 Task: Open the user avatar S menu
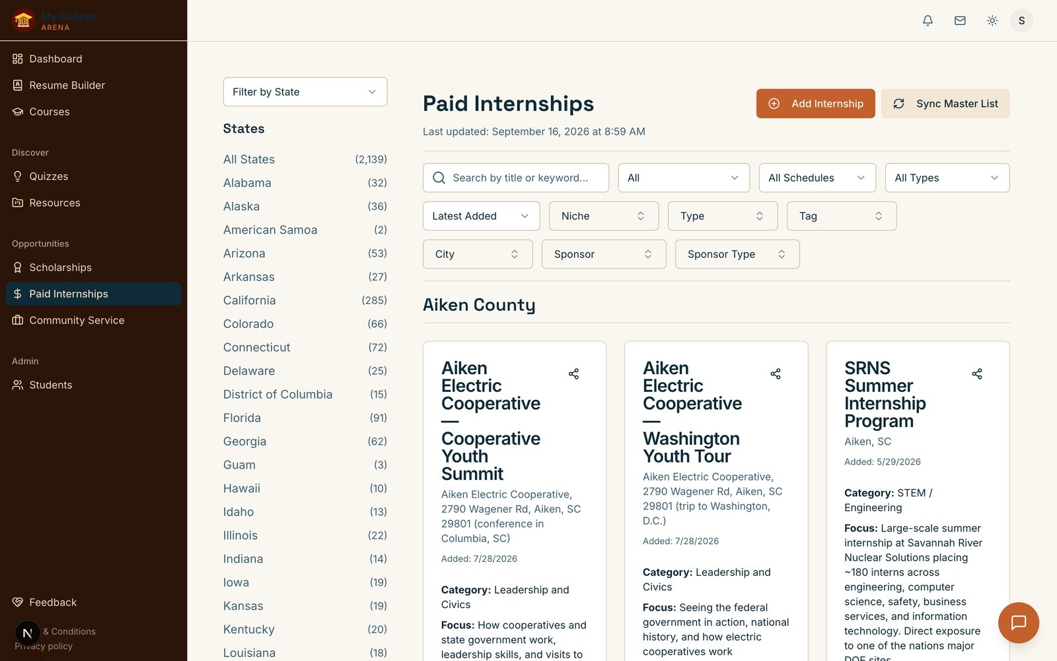pyautogui.click(x=1021, y=20)
